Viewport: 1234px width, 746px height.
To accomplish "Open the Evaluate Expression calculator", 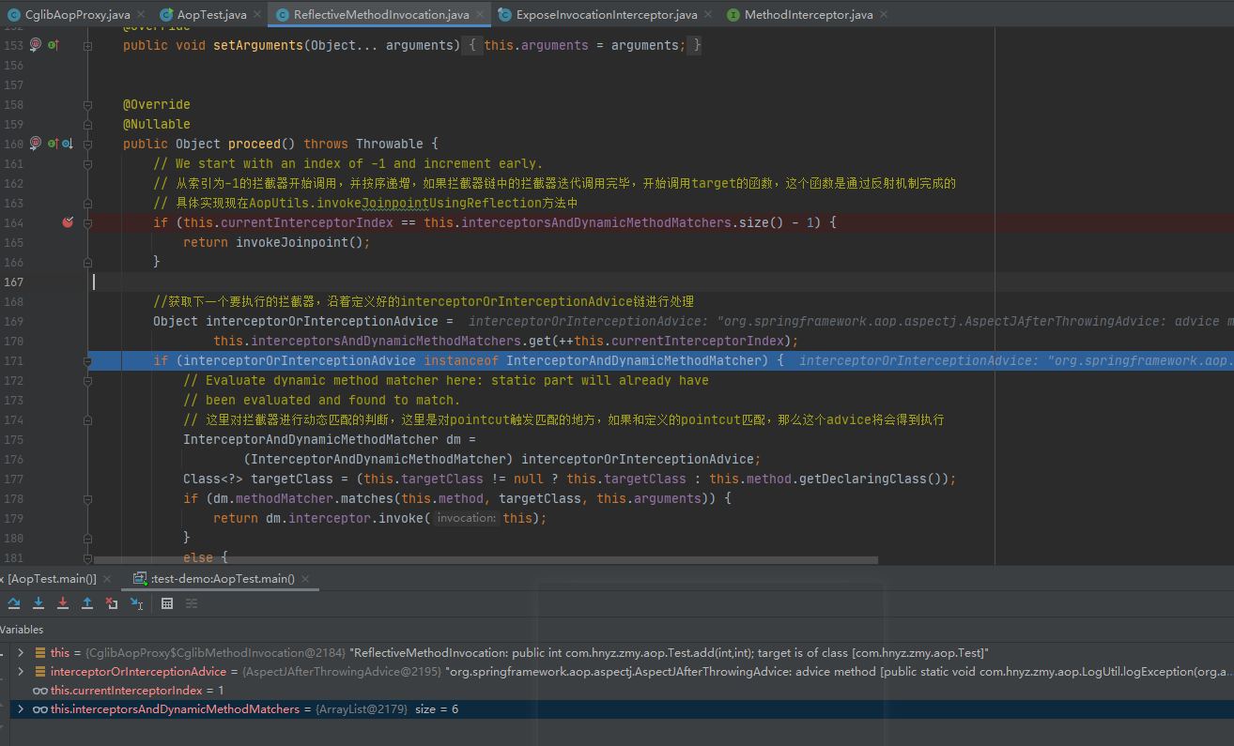I will pos(167,603).
